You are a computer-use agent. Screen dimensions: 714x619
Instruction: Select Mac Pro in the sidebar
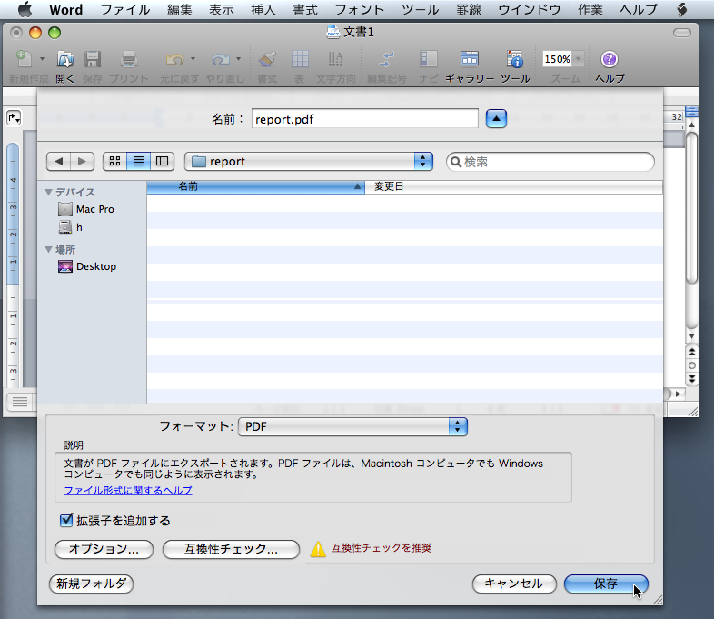tap(94, 209)
